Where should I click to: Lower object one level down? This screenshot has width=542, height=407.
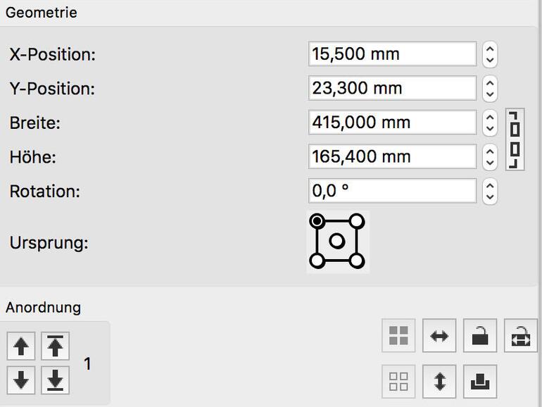(21, 380)
